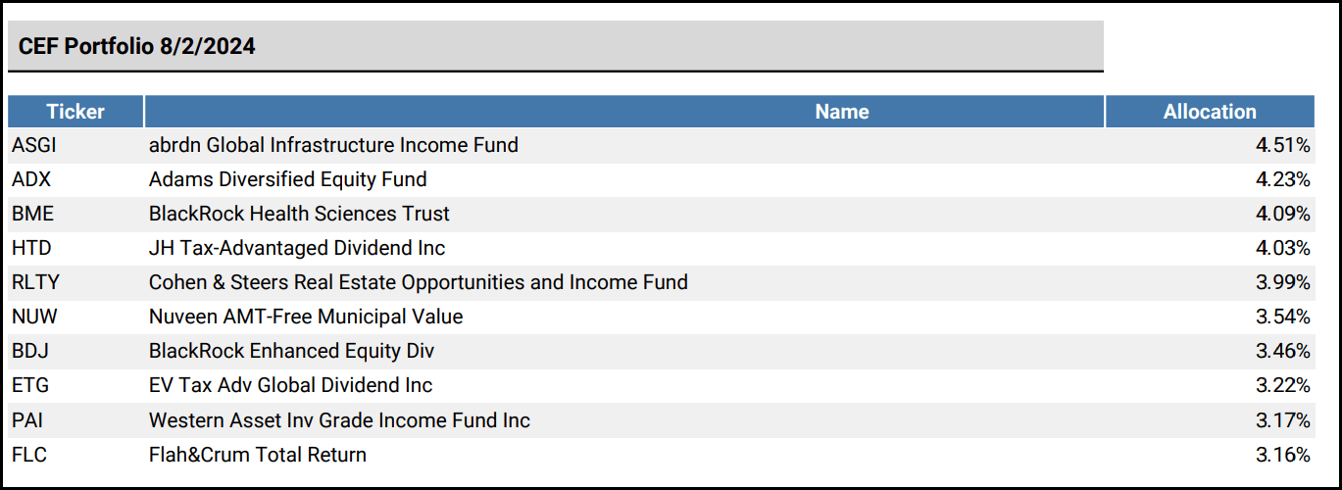Select the CEF Portfolio 8/2/2024 title
This screenshot has width=1342, height=490.
coord(137,46)
